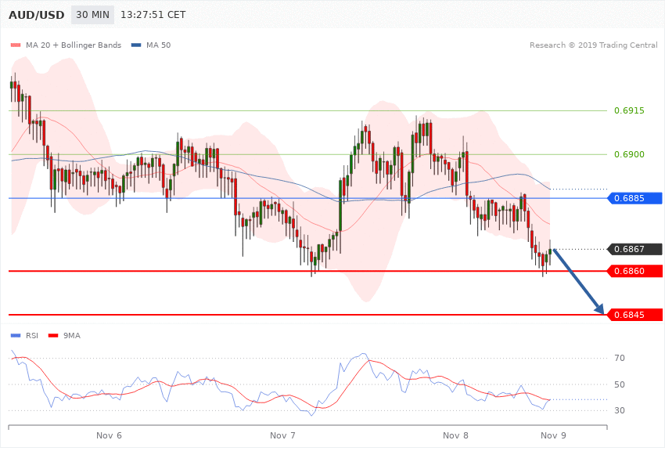This screenshot has height=451, width=665.
Task: Click the AUD/USD pair title
Action: tap(37, 15)
